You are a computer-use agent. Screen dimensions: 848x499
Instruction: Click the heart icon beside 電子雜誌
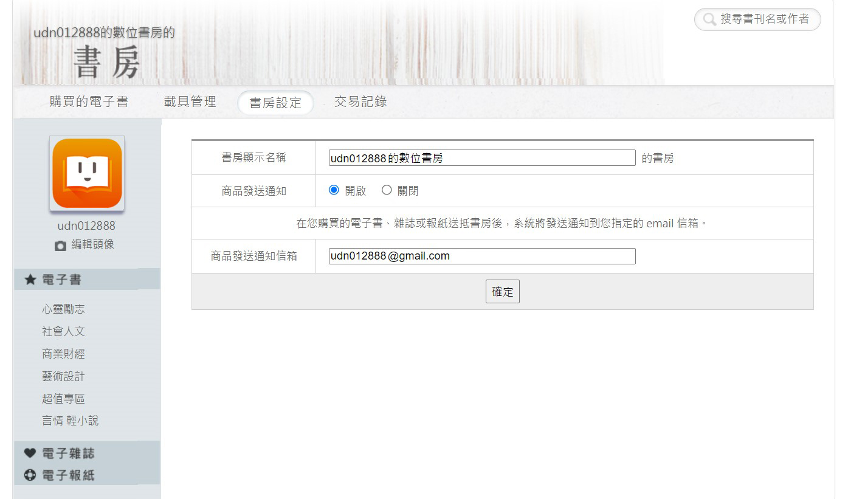click(x=30, y=453)
